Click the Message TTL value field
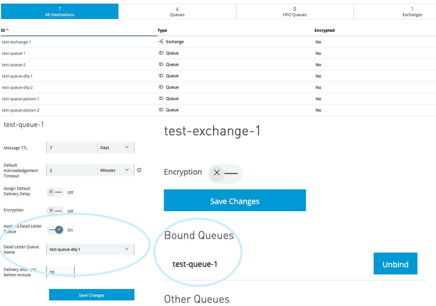Screen dimensions: 436x306 [x=72, y=148]
